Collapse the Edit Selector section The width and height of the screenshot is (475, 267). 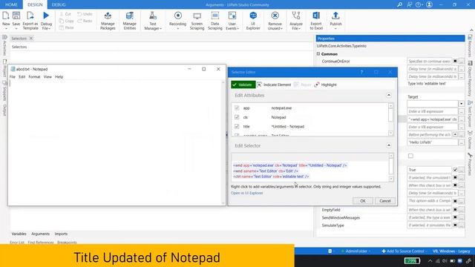(x=389, y=145)
